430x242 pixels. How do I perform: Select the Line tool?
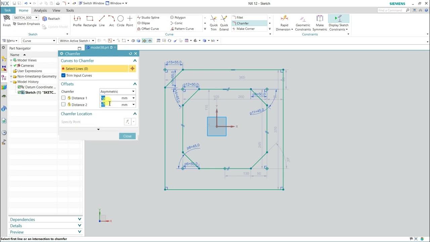(102, 21)
